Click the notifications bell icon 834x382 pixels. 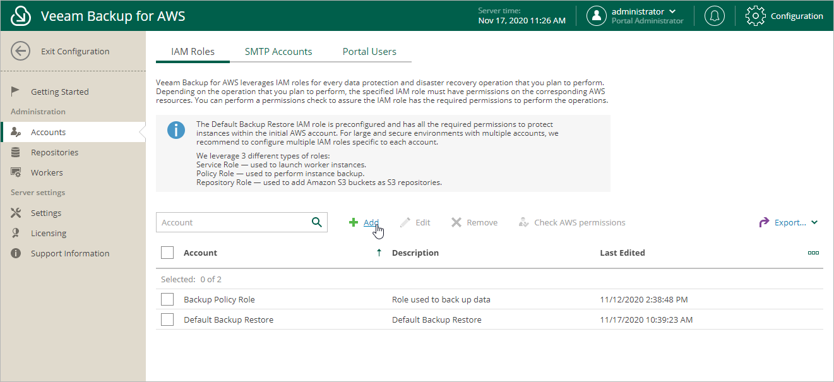pyautogui.click(x=715, y=16)
